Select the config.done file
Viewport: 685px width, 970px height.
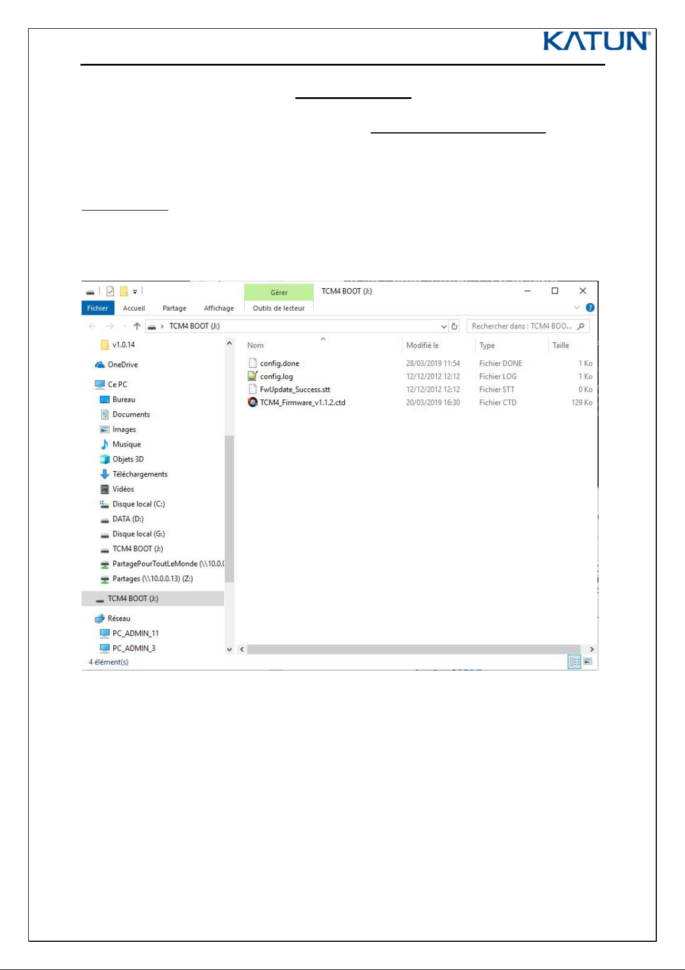(x=279, y=364)
